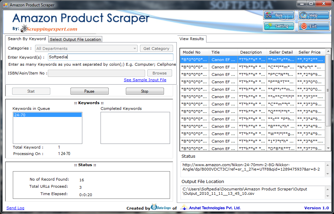Click Status box scroll up arrow
This screenshot has width=334, height=214.
[328, 165]
